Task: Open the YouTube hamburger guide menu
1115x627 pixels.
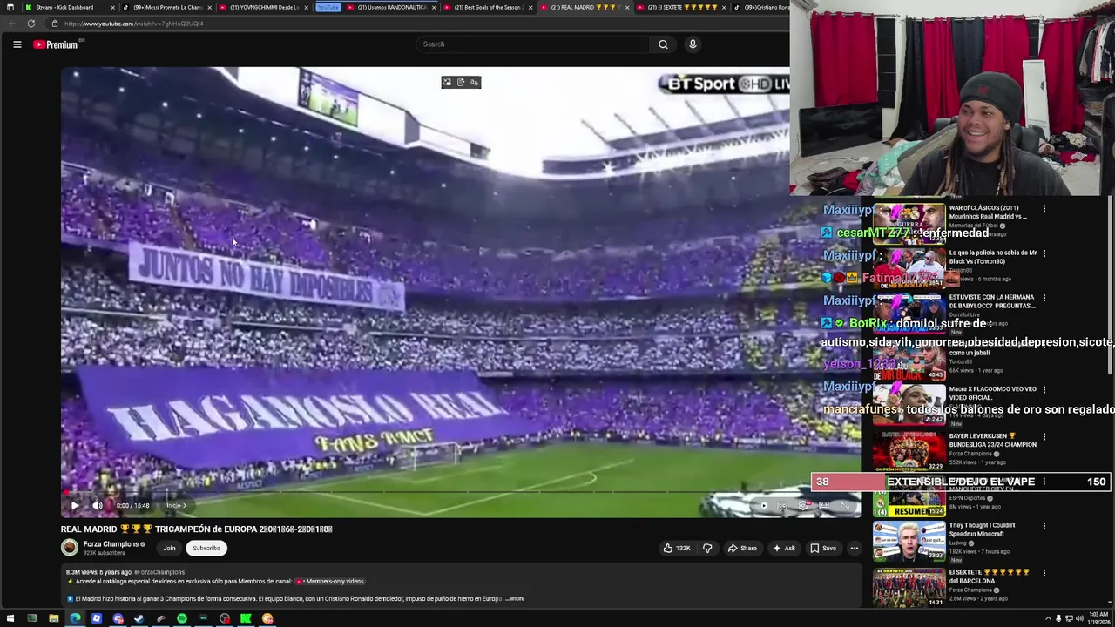Action: pos(17,44)
